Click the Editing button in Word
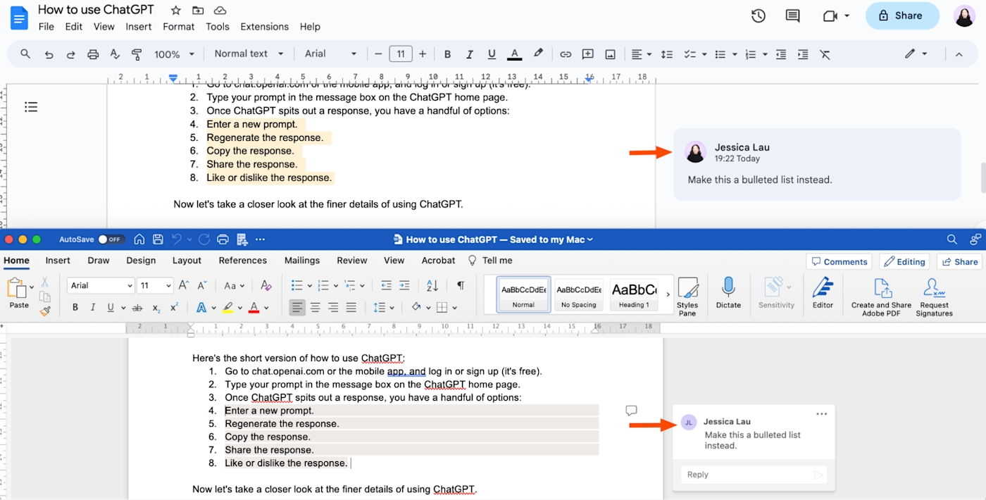Image resolution: width=986 pixels, height=500 pixels. [904, 261]
